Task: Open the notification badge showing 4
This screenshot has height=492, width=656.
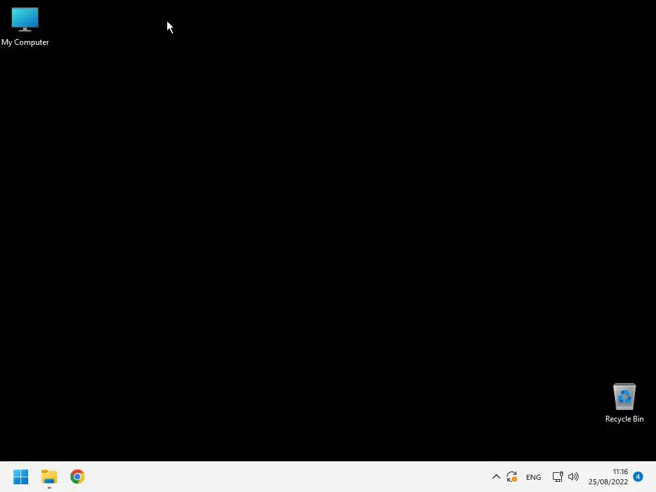Action: tap(638, 477)
